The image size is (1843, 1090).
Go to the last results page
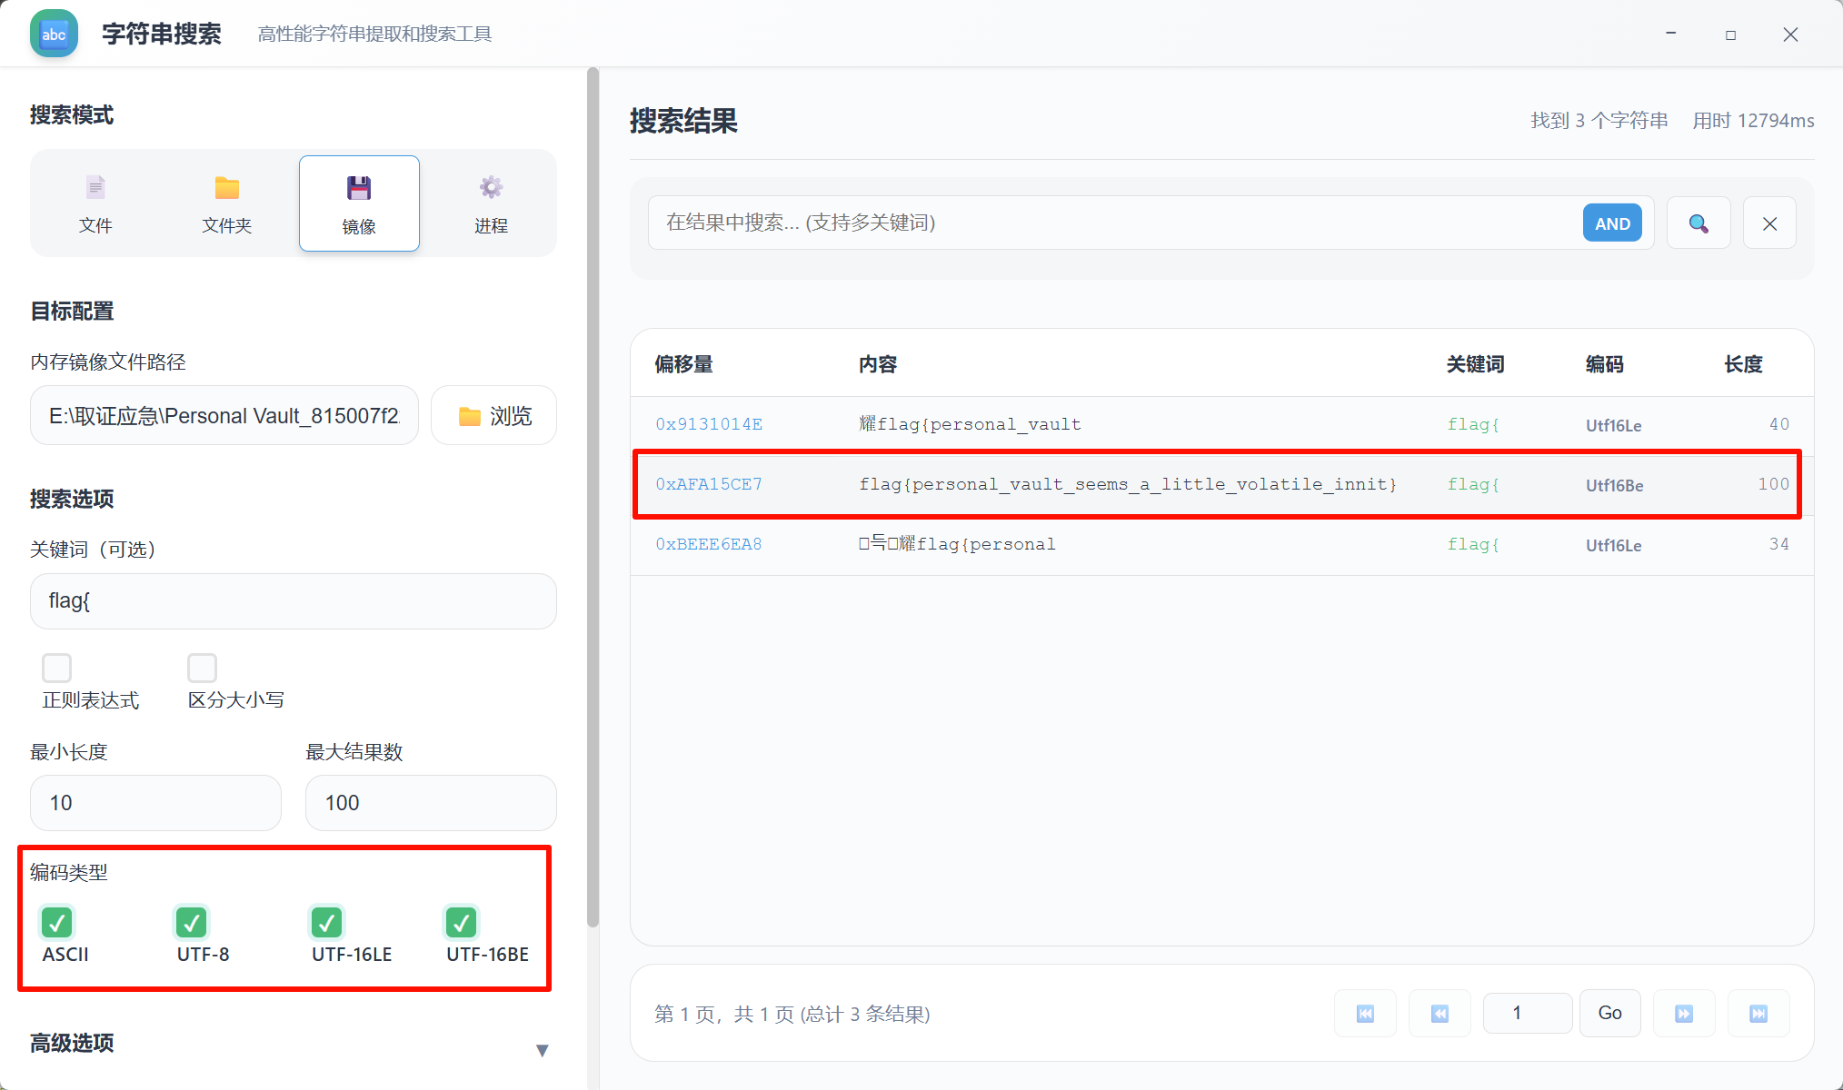coord(1758,1014)
